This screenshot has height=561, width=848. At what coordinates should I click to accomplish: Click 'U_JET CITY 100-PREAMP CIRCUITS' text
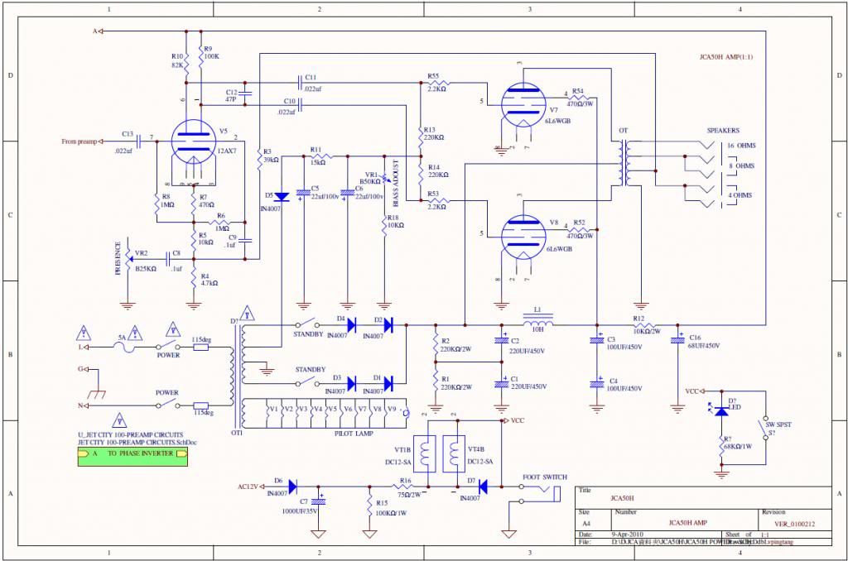click(x=130, y=434)
